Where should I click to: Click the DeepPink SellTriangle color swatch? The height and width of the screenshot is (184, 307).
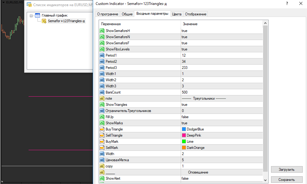[x=184, y=135]
